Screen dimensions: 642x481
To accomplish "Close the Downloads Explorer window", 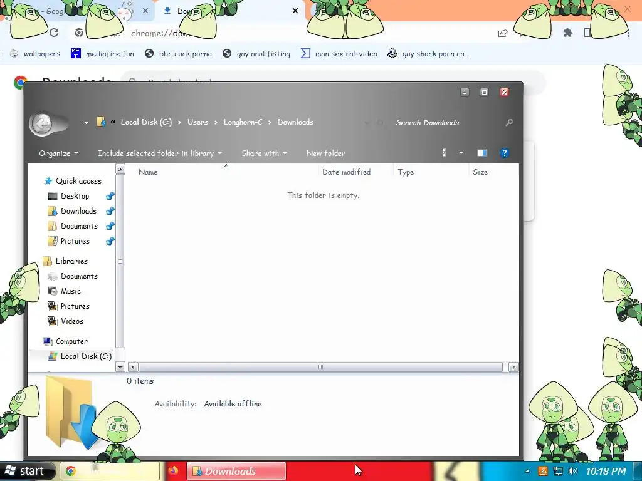I will tap(504, 93).
